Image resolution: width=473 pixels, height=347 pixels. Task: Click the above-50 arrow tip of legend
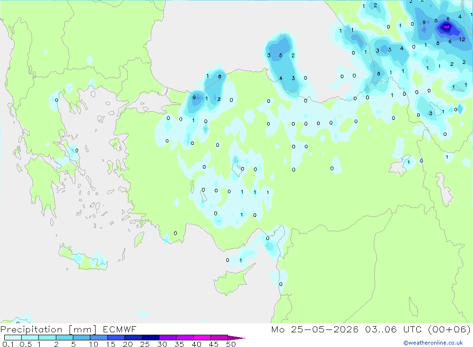236,338
